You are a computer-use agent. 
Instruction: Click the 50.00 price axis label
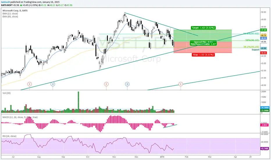(x=263, y=12)
